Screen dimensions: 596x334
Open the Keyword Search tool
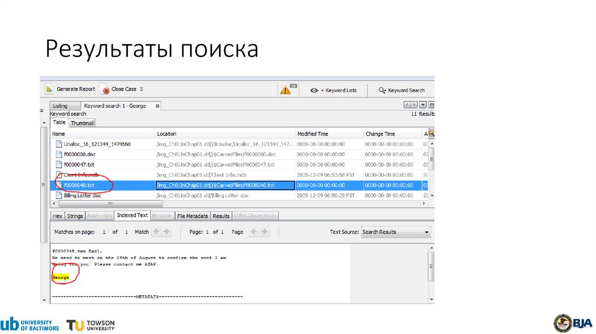[x=402, y=90]
